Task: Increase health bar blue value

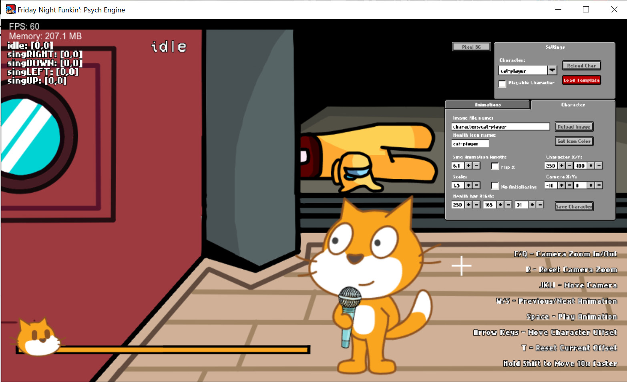Action: 533,205
